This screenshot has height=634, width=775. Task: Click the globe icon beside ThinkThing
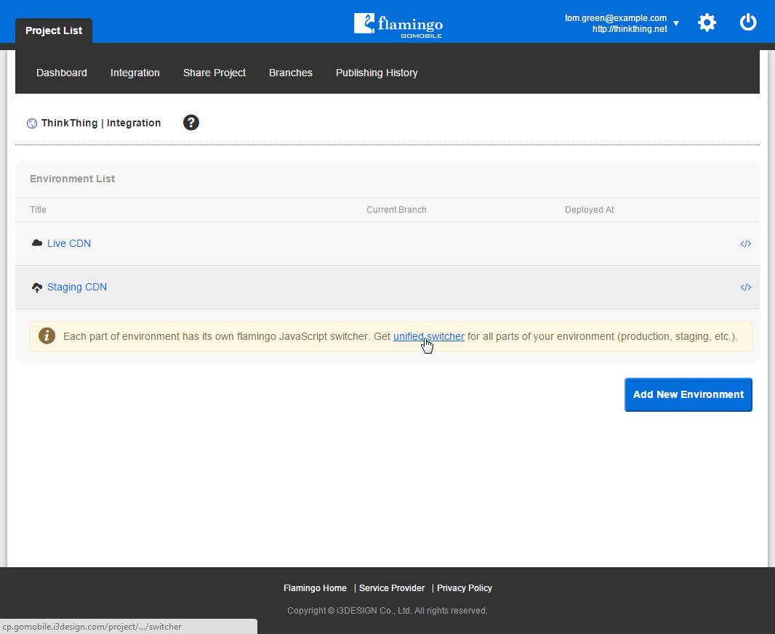click(32, 123)
